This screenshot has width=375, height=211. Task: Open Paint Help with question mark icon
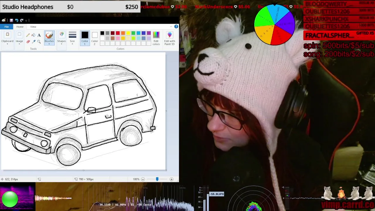click(176, 27)
